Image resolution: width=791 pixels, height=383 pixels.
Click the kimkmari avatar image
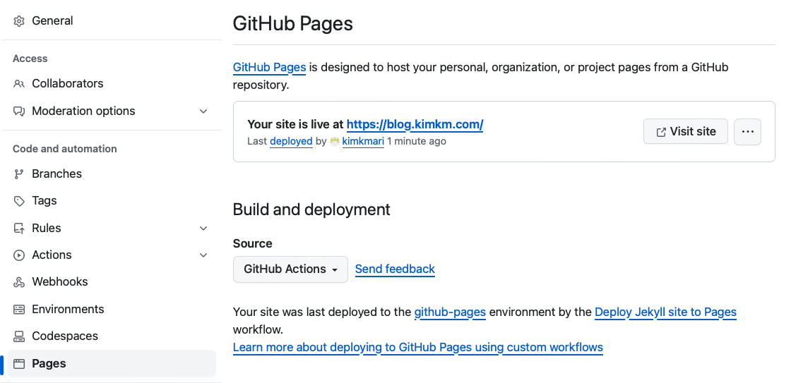335,141
